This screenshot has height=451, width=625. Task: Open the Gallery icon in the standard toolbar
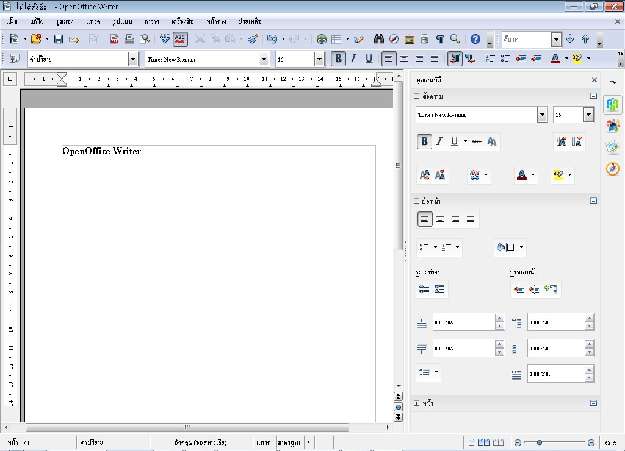click(410, 39)
